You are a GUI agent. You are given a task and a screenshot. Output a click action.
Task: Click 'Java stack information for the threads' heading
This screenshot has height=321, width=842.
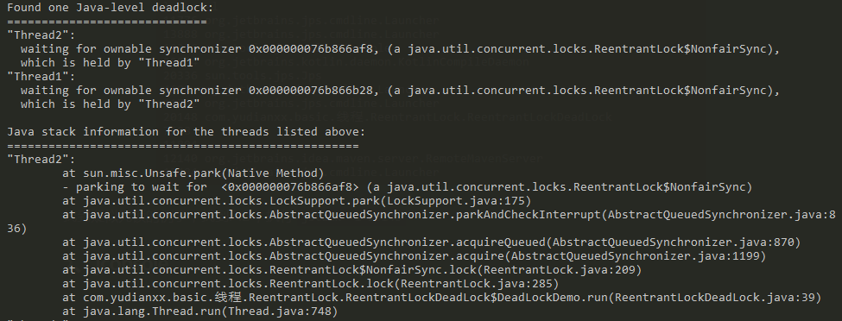[186, 131]
